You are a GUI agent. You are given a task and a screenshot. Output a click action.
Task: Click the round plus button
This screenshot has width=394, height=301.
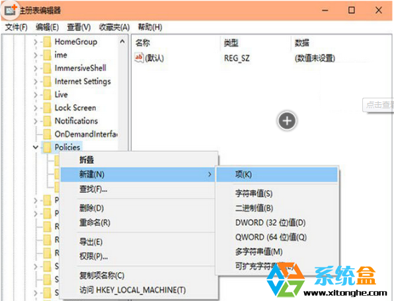287,121
